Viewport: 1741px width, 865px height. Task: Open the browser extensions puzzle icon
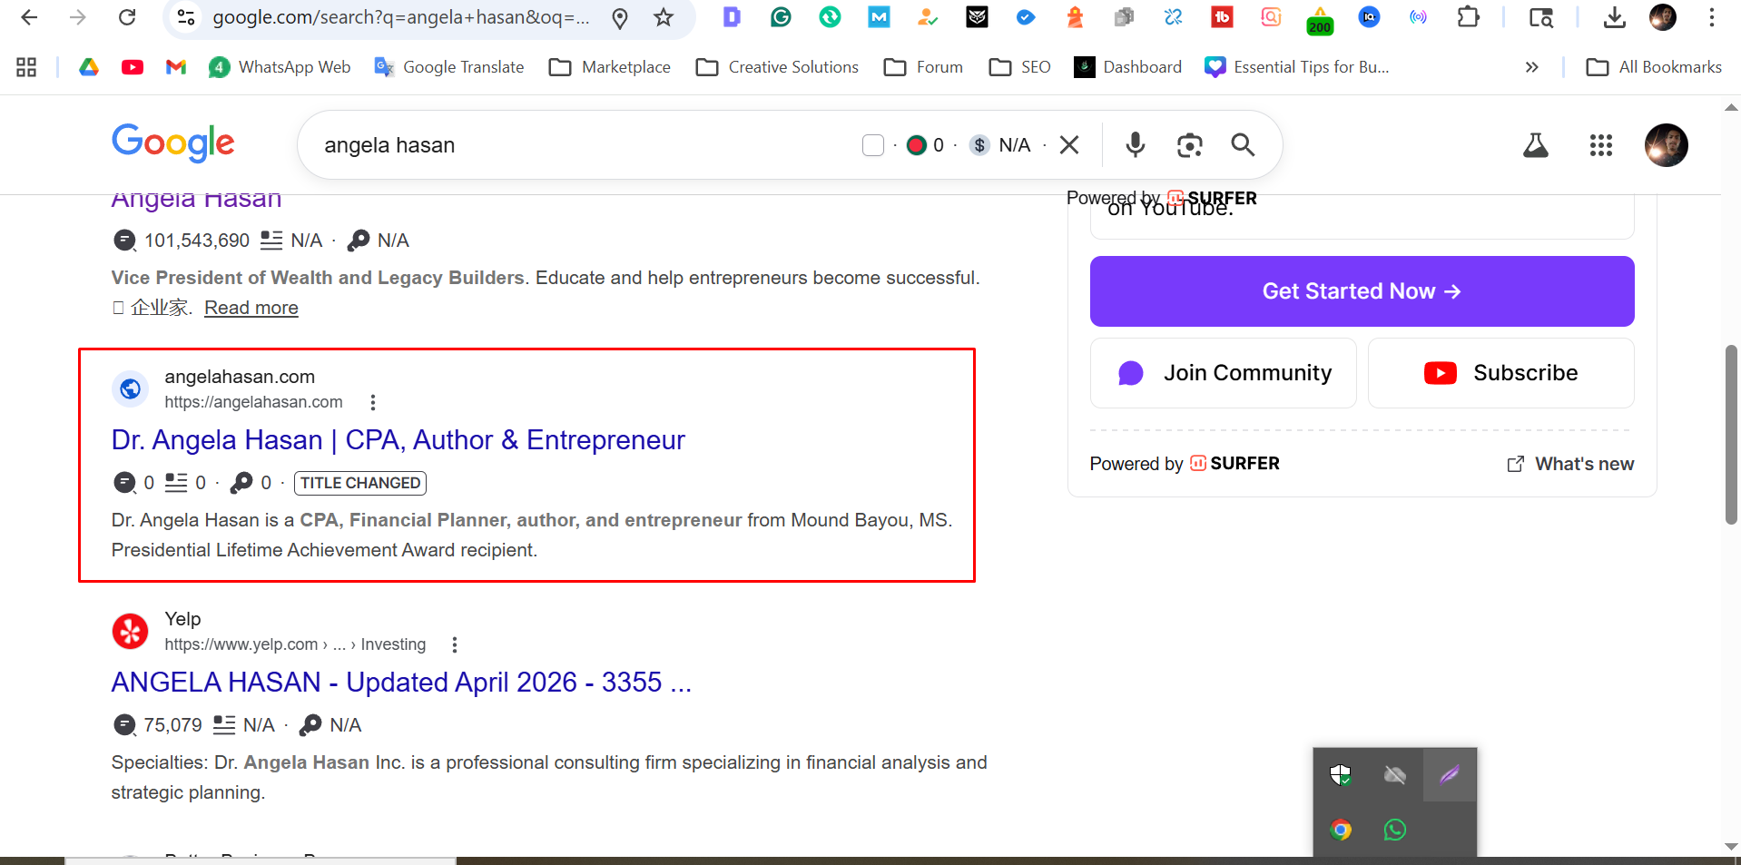pos(1468,16)
